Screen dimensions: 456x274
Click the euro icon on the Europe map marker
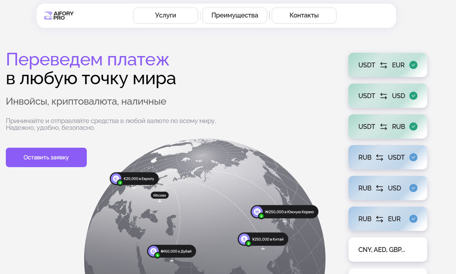pyautogui.click(x=116, y=178)
